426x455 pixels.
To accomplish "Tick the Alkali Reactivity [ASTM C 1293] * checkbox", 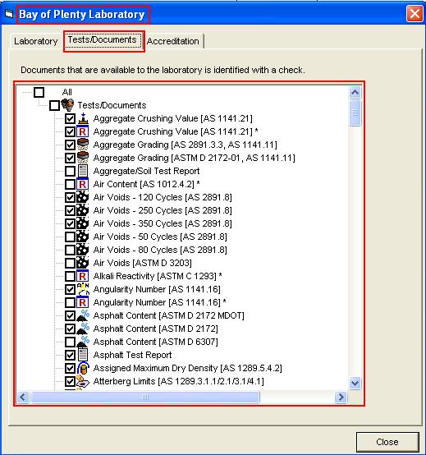I will coord(70,276).
